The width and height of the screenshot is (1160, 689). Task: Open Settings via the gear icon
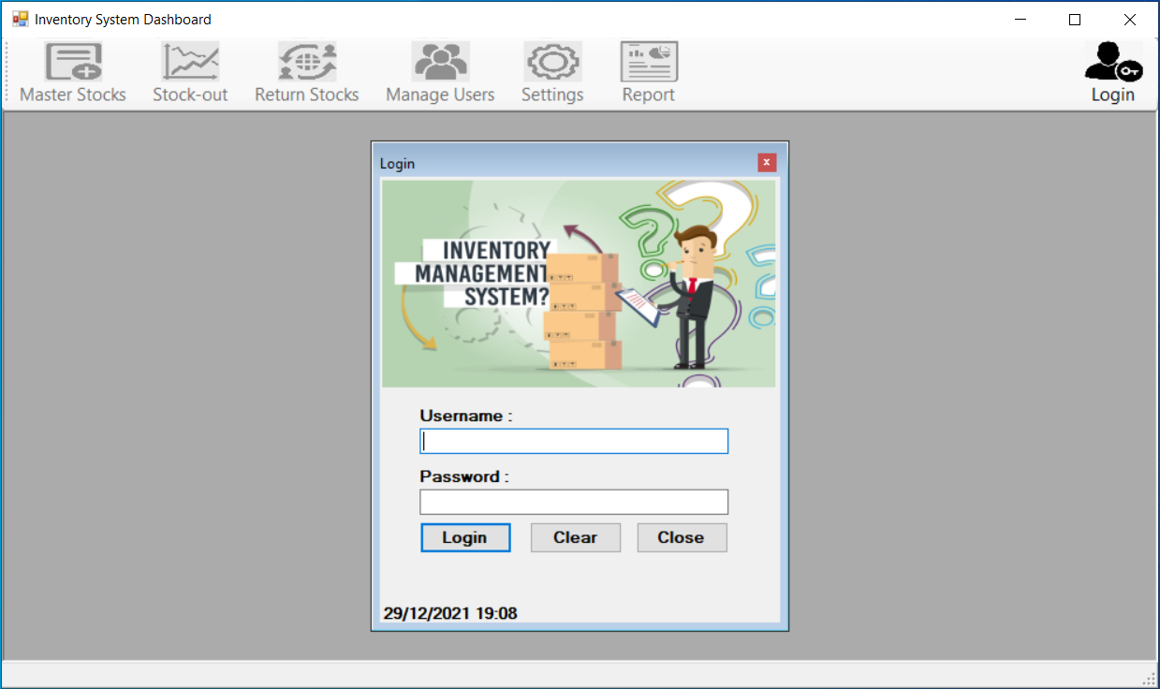(552, 62)
